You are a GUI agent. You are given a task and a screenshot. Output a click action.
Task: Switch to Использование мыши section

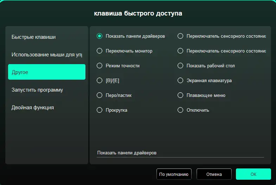46,55
